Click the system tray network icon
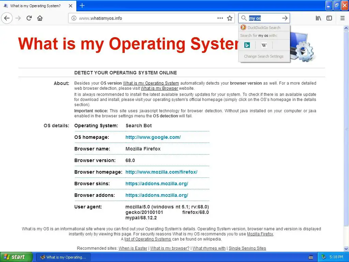This screenshot has height=262, width=349. click(323, 257)
